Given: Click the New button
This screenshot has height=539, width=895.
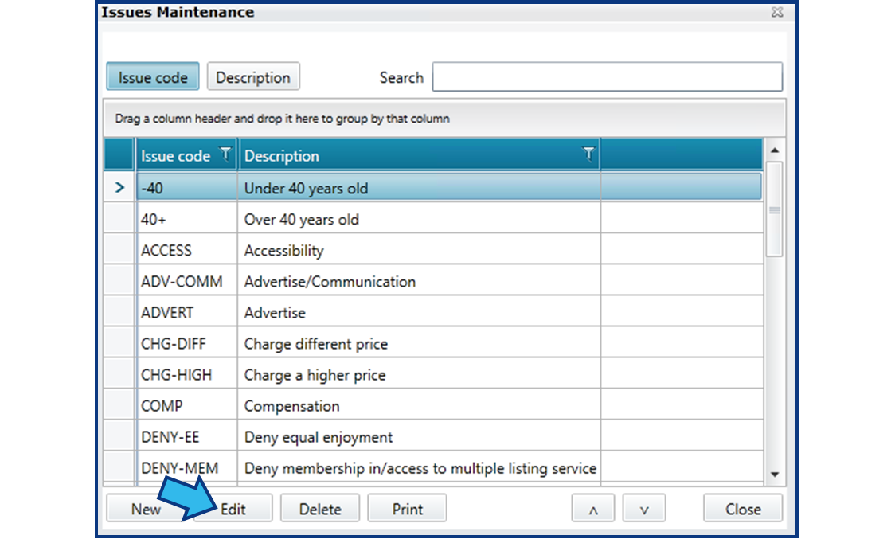Looking at the screenshot, I should pos(147,508).
